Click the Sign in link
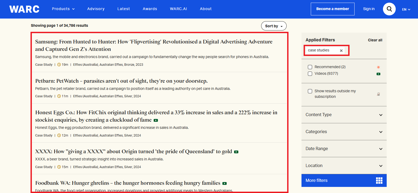This screenshot has height=193, width=418. pyautogui.click(x=369, y=9)
